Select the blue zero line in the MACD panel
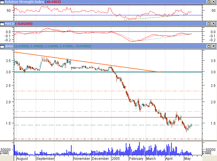This screenshot has height=161, width=217. (108, 31)
